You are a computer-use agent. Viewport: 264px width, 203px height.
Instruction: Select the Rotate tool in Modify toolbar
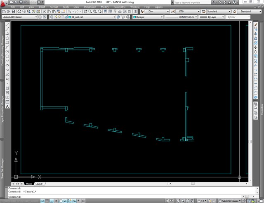pyautogui.click(x=256, y=52)
